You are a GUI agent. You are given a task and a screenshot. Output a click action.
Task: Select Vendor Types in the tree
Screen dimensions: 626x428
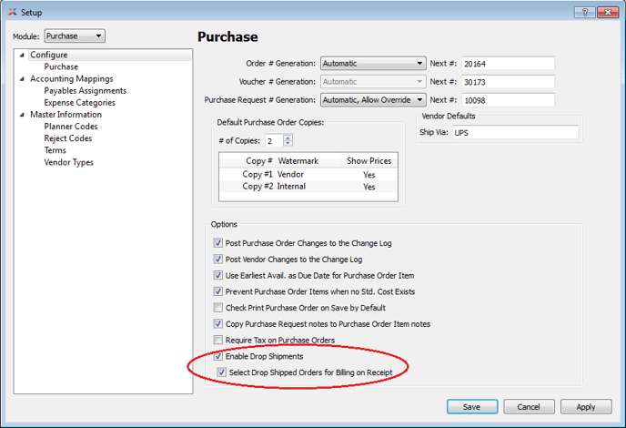[x=68, y=162]
